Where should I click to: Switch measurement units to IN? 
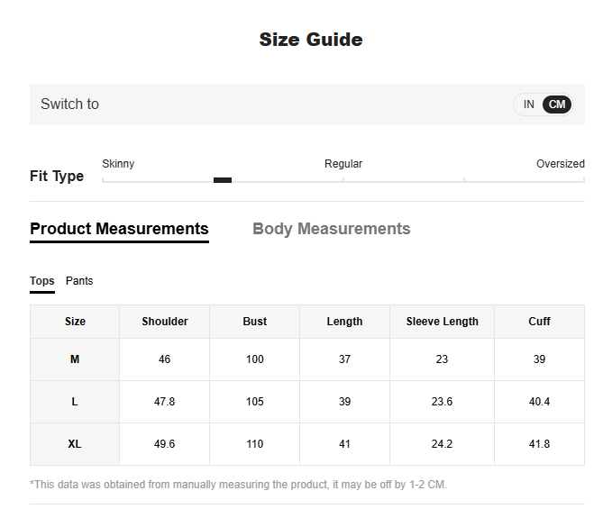click(528, 105)
